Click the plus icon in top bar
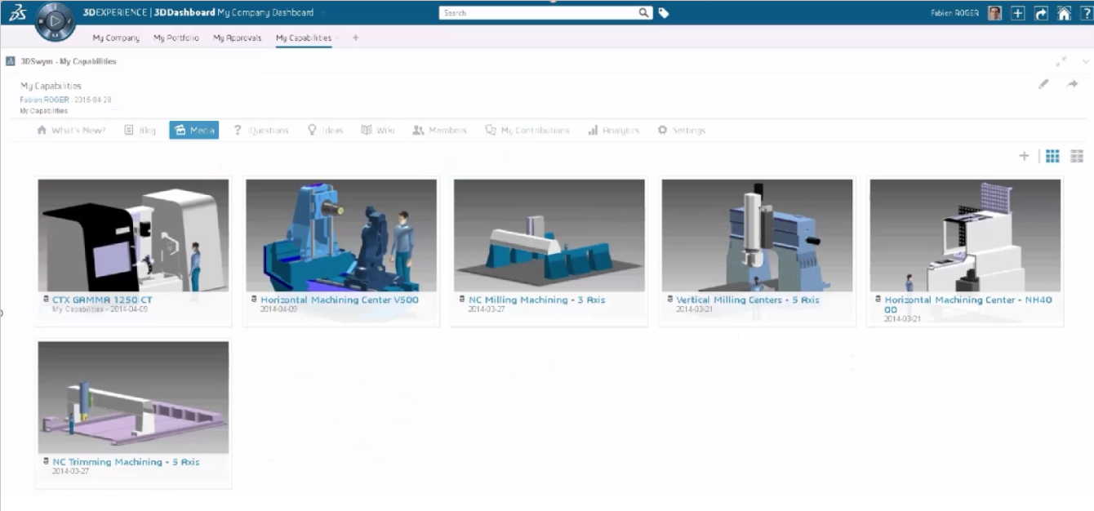This screenshot has height=511, width=1094. 1018,13
